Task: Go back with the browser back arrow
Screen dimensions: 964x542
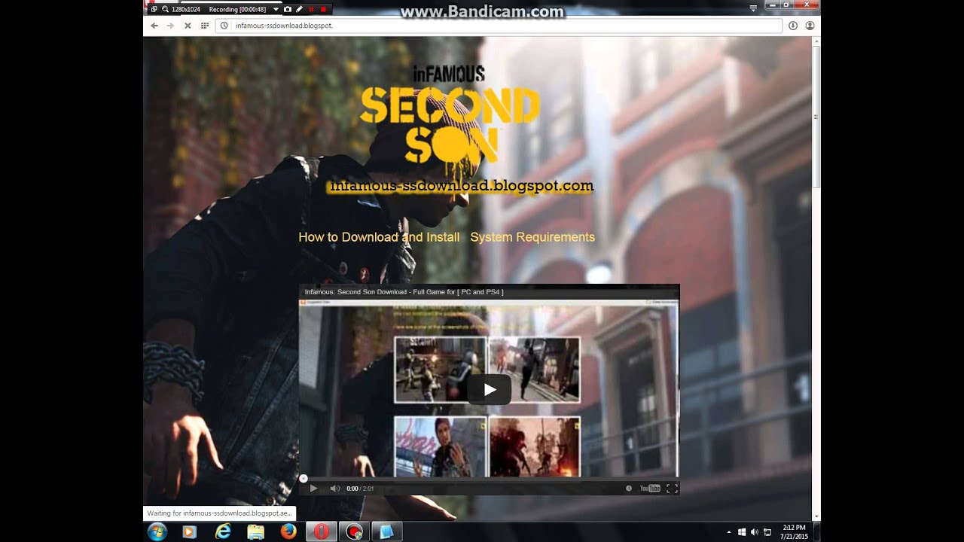Action: click(154, 26)
